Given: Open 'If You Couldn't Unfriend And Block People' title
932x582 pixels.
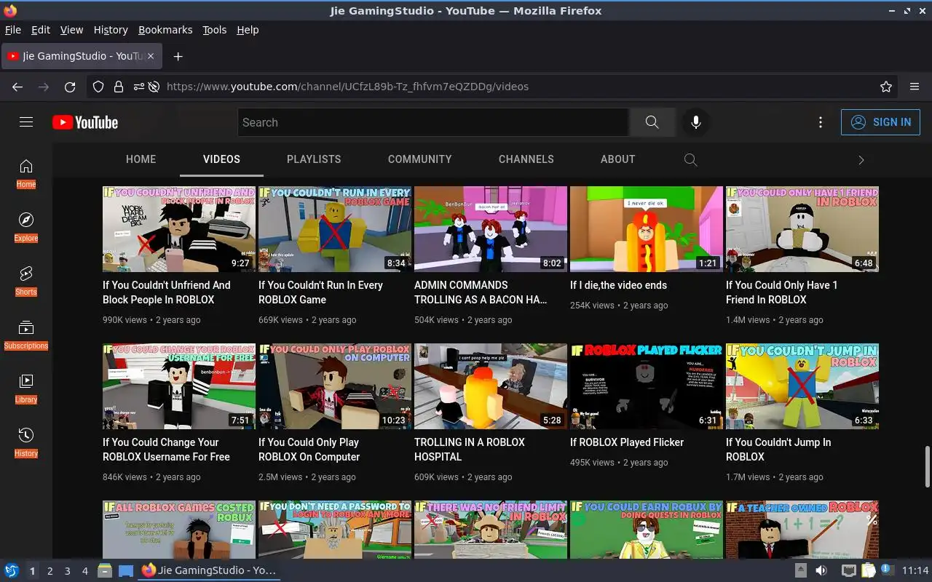Looking at the screenshot, I should pos(167,292).
